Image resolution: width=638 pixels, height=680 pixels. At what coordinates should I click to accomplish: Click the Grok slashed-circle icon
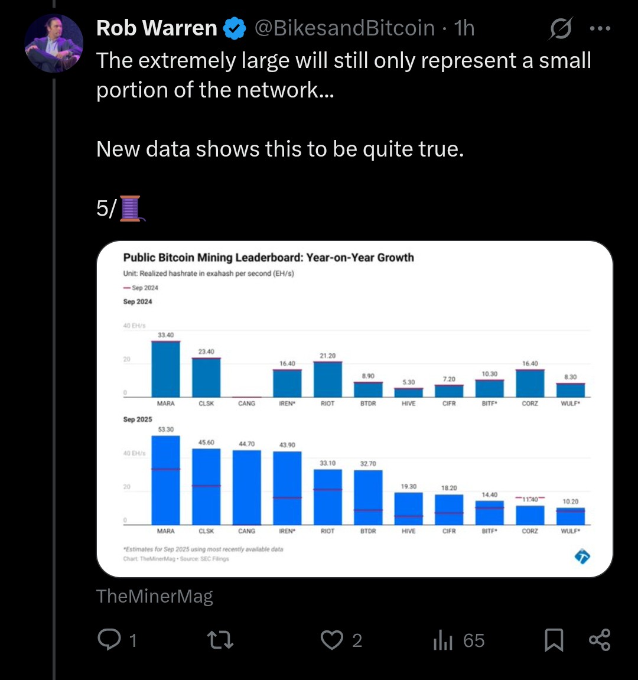click(x=560, y=28)
